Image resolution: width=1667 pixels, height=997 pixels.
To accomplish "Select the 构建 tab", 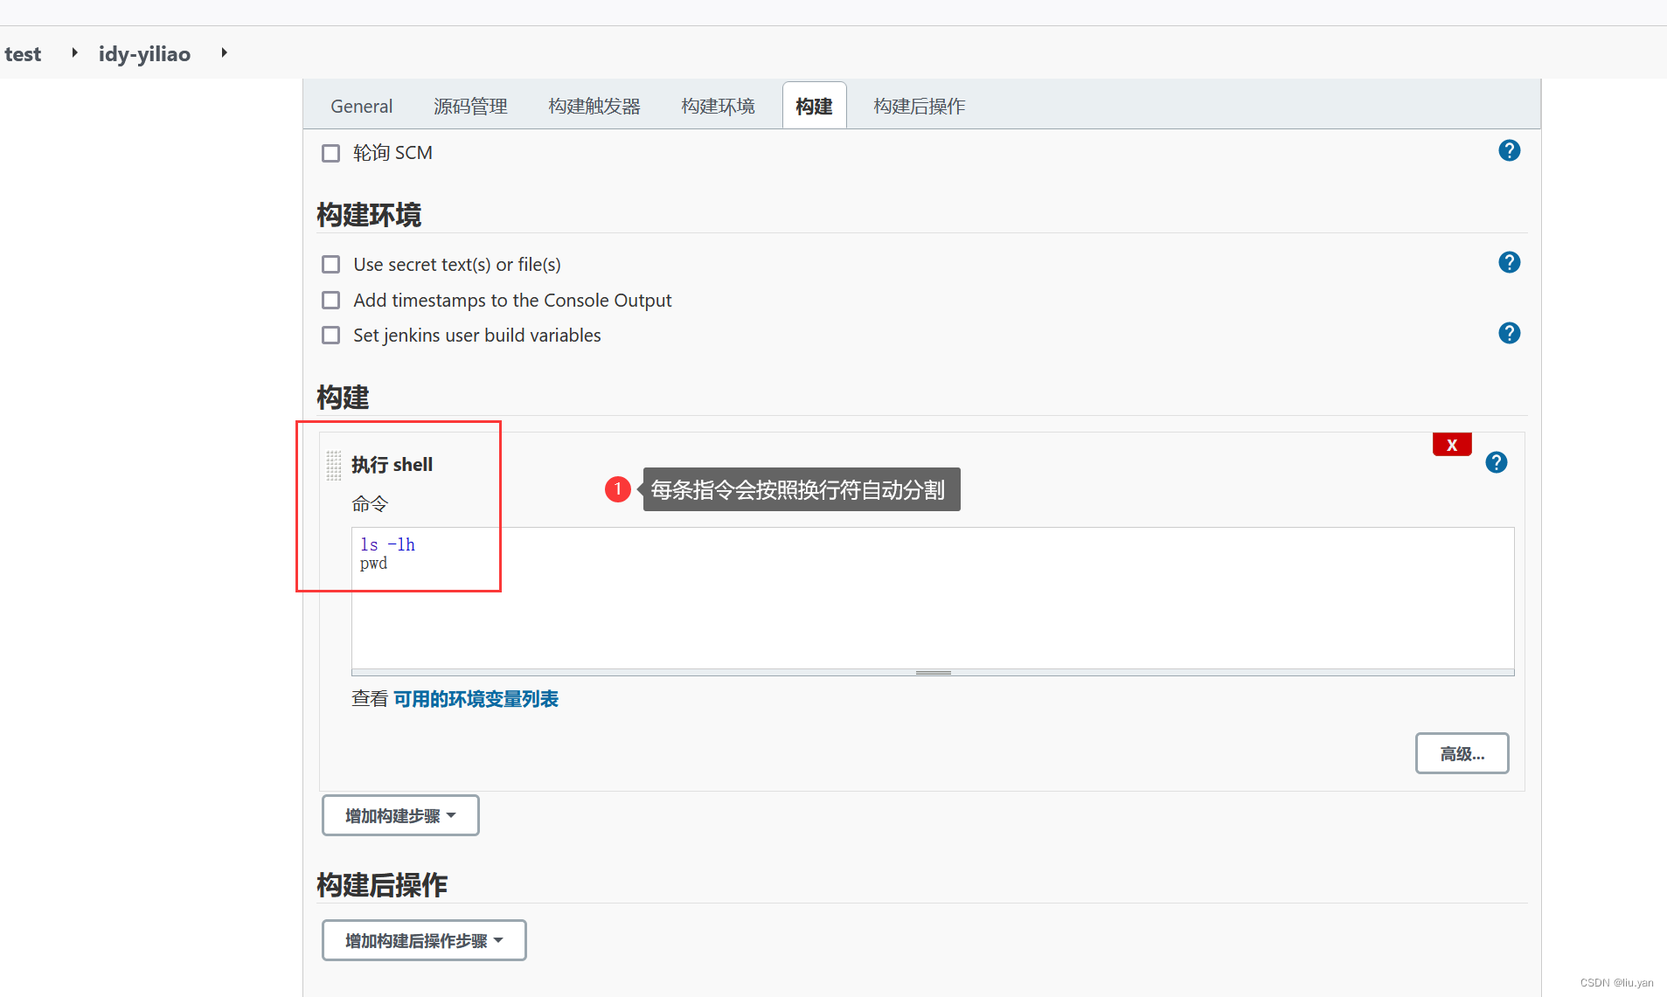I will pos(814,107).
